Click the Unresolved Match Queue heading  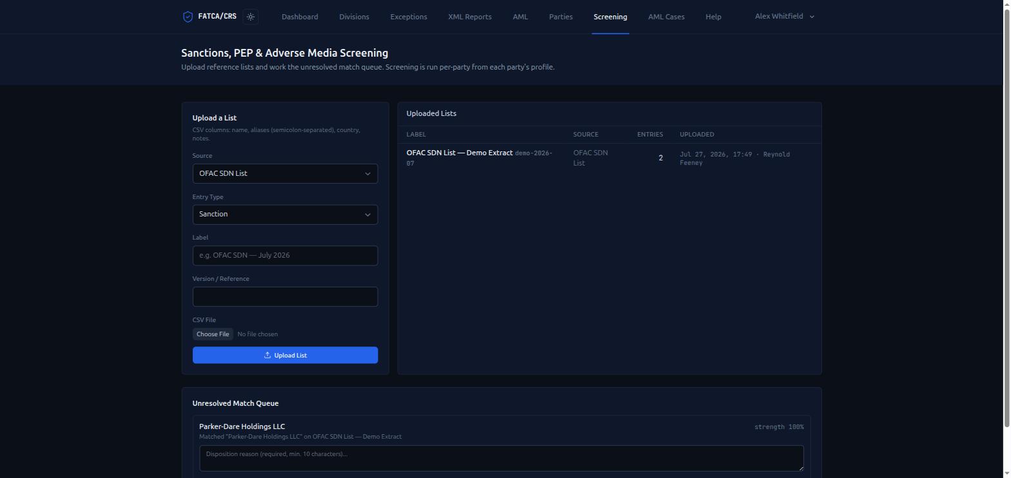(235, 403)
